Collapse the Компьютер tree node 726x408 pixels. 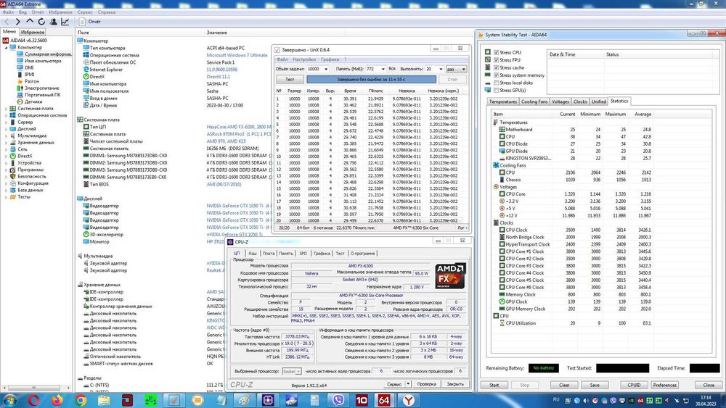(6, 47)
